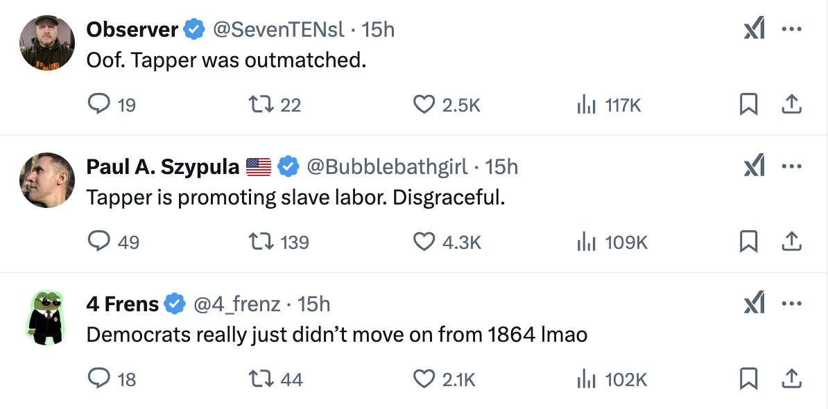Screen dimensions: 828x409
Task: Share Observer's tweet
Action: click(791, 105)
